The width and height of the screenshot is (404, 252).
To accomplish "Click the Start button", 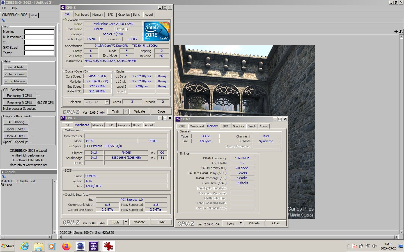I will point(8,246).
